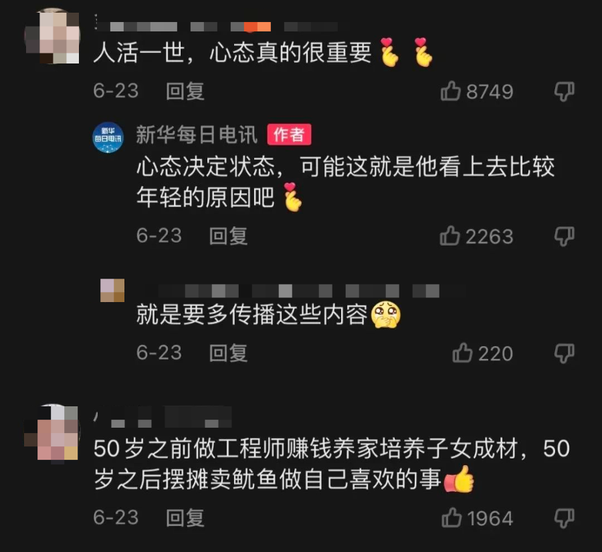Image resolution: width=602 pixels, height=552 pixels.
Task: Dislike the top comment about 心态真的很重要
Action: (564, 92)
